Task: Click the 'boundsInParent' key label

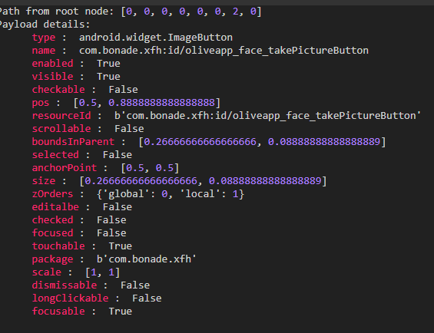Action: coord(73,142)
